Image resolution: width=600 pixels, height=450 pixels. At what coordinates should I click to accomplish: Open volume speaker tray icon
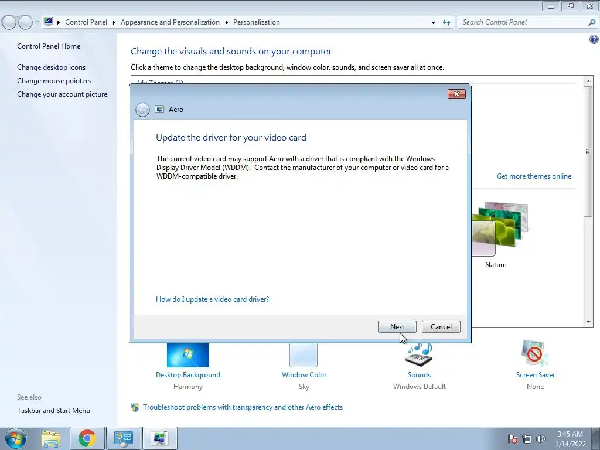point(540,439)
